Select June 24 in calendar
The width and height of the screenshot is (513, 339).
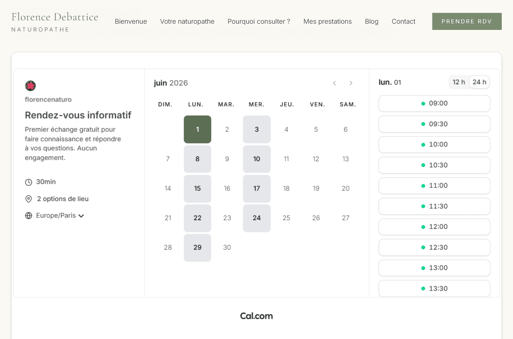(257, 218)
